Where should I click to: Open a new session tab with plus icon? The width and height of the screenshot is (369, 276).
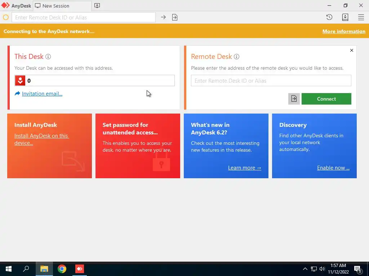[97, 6]
